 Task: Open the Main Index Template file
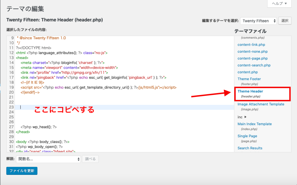(x=255, y=124)
